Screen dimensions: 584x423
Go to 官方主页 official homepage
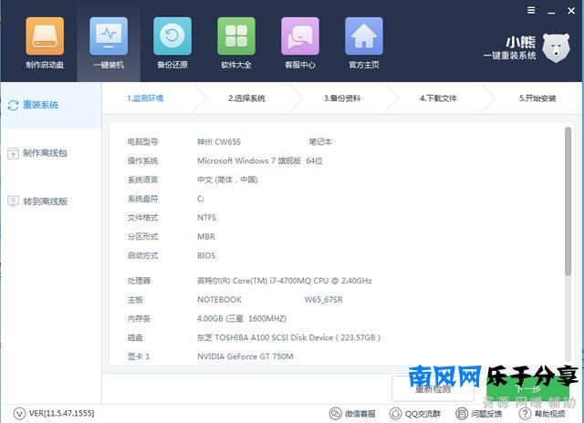tap(364, 43)
